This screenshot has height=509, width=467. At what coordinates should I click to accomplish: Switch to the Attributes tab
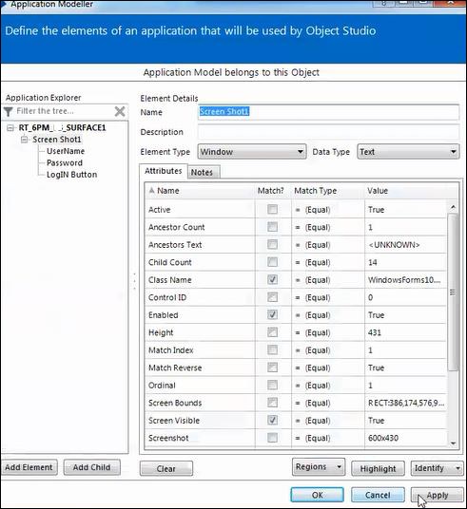point(164,171)
